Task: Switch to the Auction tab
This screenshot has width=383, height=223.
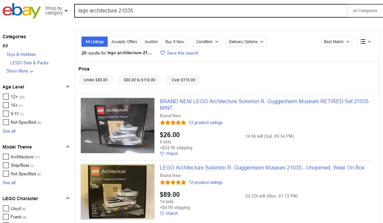Action: (151, 41)
